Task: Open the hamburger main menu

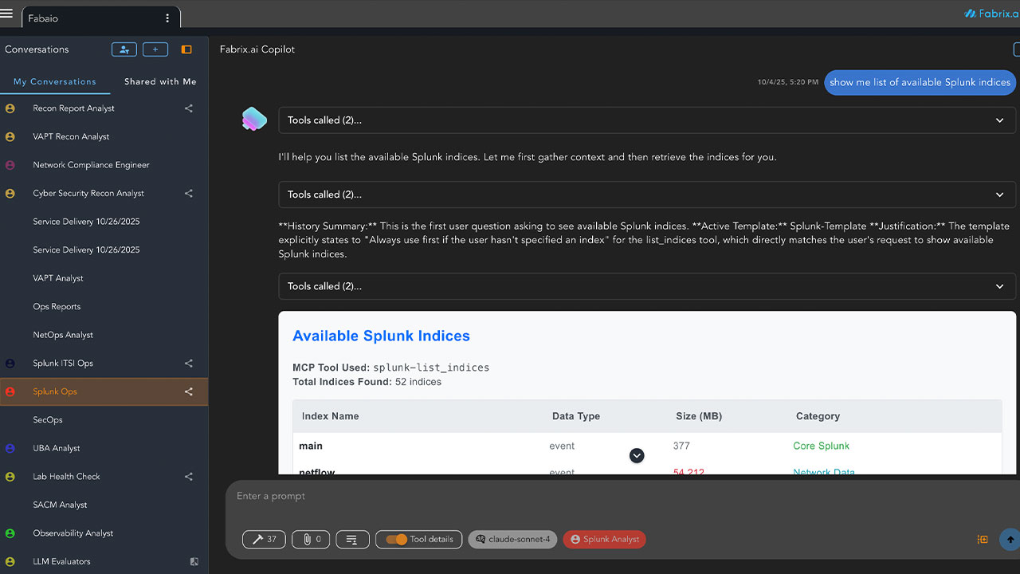Action: point(7,13)
